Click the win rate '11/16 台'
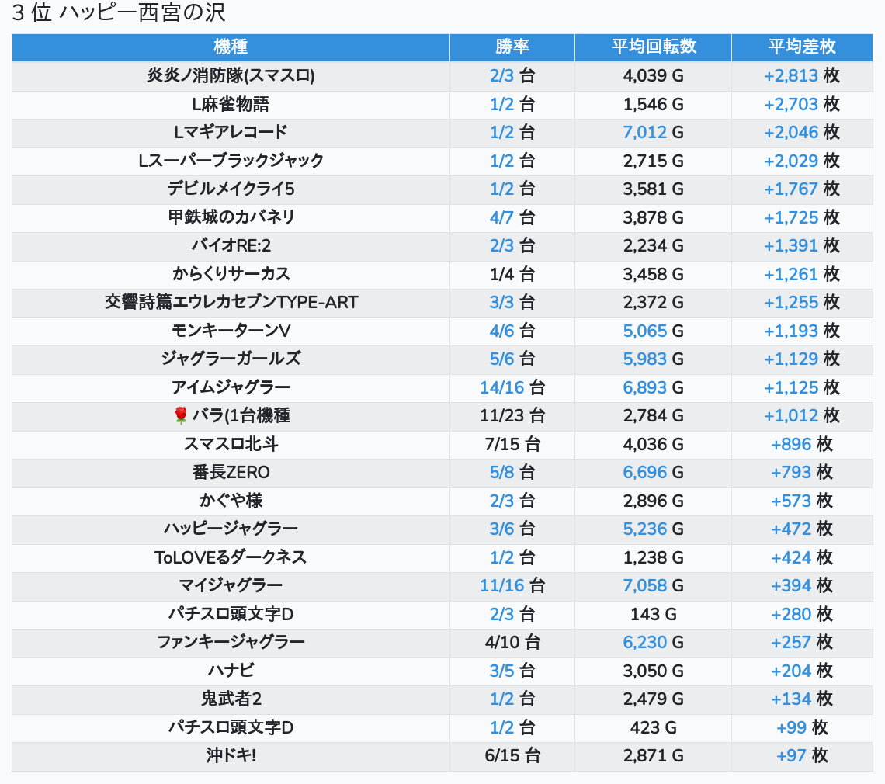The image size is (885, 784). 512,586
